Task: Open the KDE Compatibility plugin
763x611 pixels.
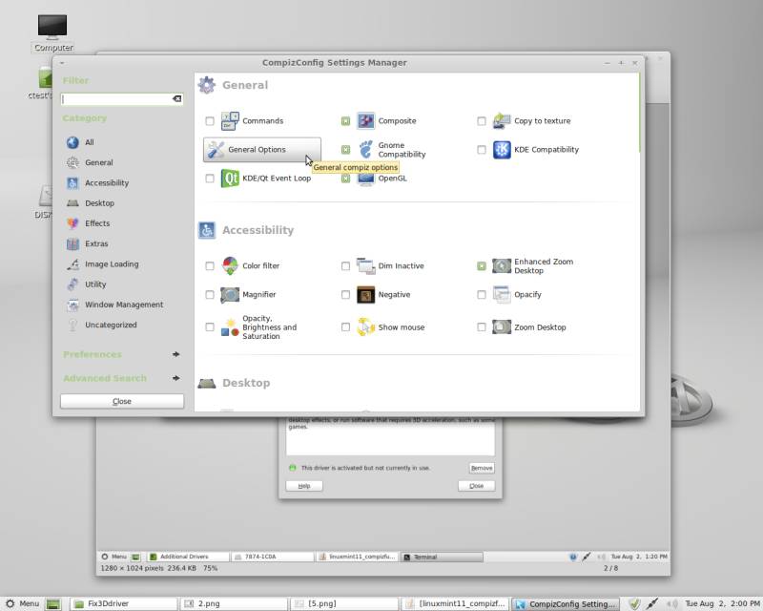Action: 536,150
